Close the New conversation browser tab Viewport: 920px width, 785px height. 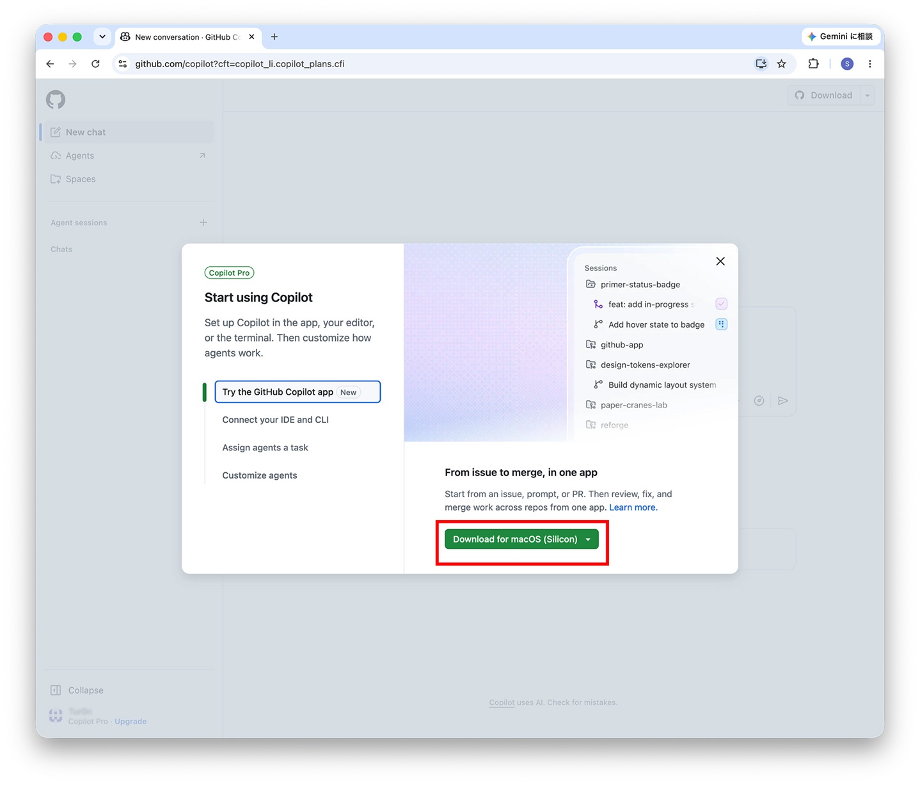click(x=251, y=37)
